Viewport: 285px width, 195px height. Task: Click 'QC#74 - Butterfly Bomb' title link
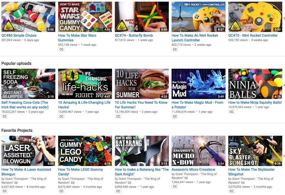point(134,36)
